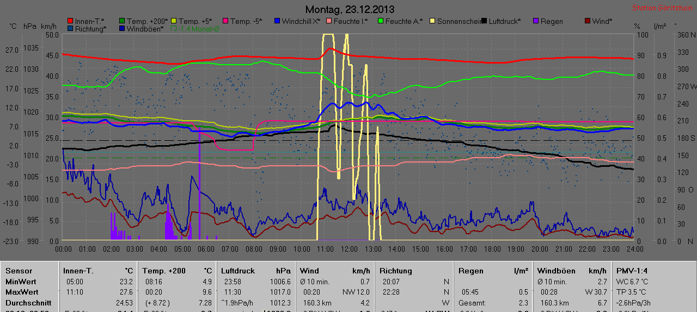697x312 pixels.
Task: Click Temp. +200 minimum time '08:16'
Action: pos(154,282)
